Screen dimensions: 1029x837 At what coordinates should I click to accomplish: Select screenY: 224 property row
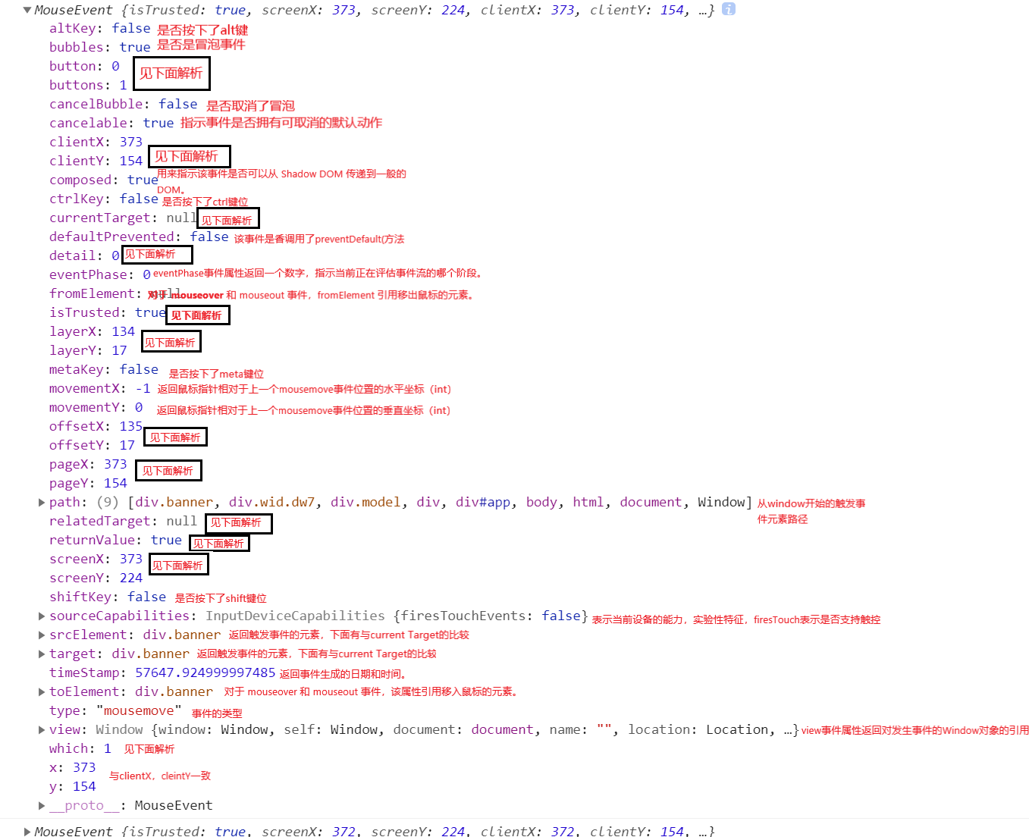tap(96, 578)
